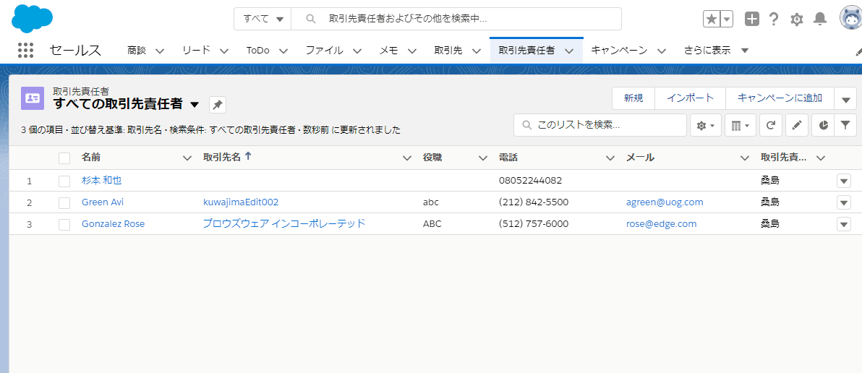This screenshot has height=373, width=862.
Task: Open row actions for Green Avi
Action: pyautogui.click(x=844, y=202)
